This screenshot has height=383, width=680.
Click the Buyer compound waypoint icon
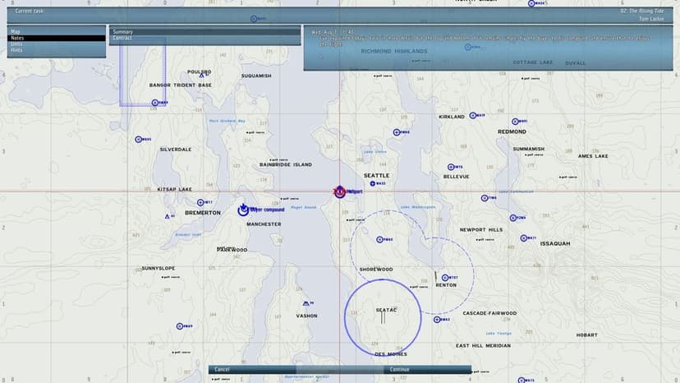pos(243,210)
